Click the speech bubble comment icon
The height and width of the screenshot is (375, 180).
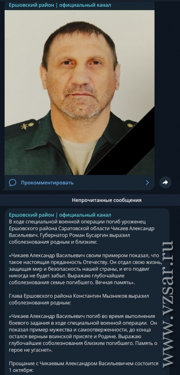(12, 183)
